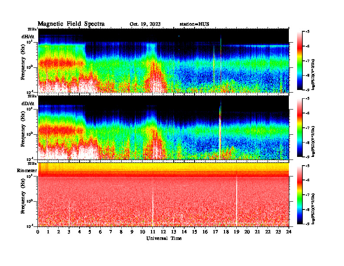
Task: Click hour "5" on the time axis
Action: pyautogui.click(x=90, y=232)
